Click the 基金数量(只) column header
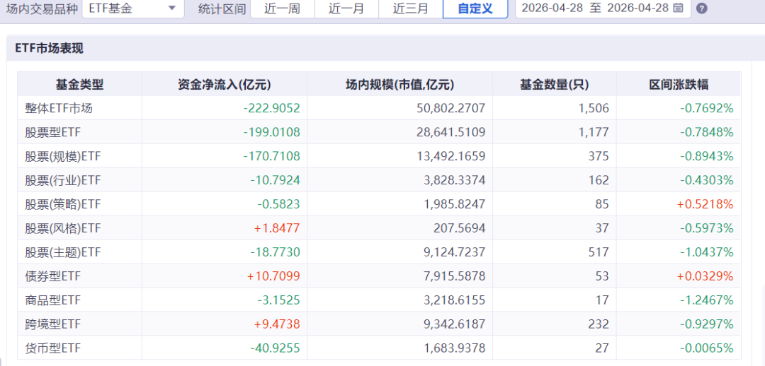This screenshot has height=366, width=765. (x=554, y=84)
